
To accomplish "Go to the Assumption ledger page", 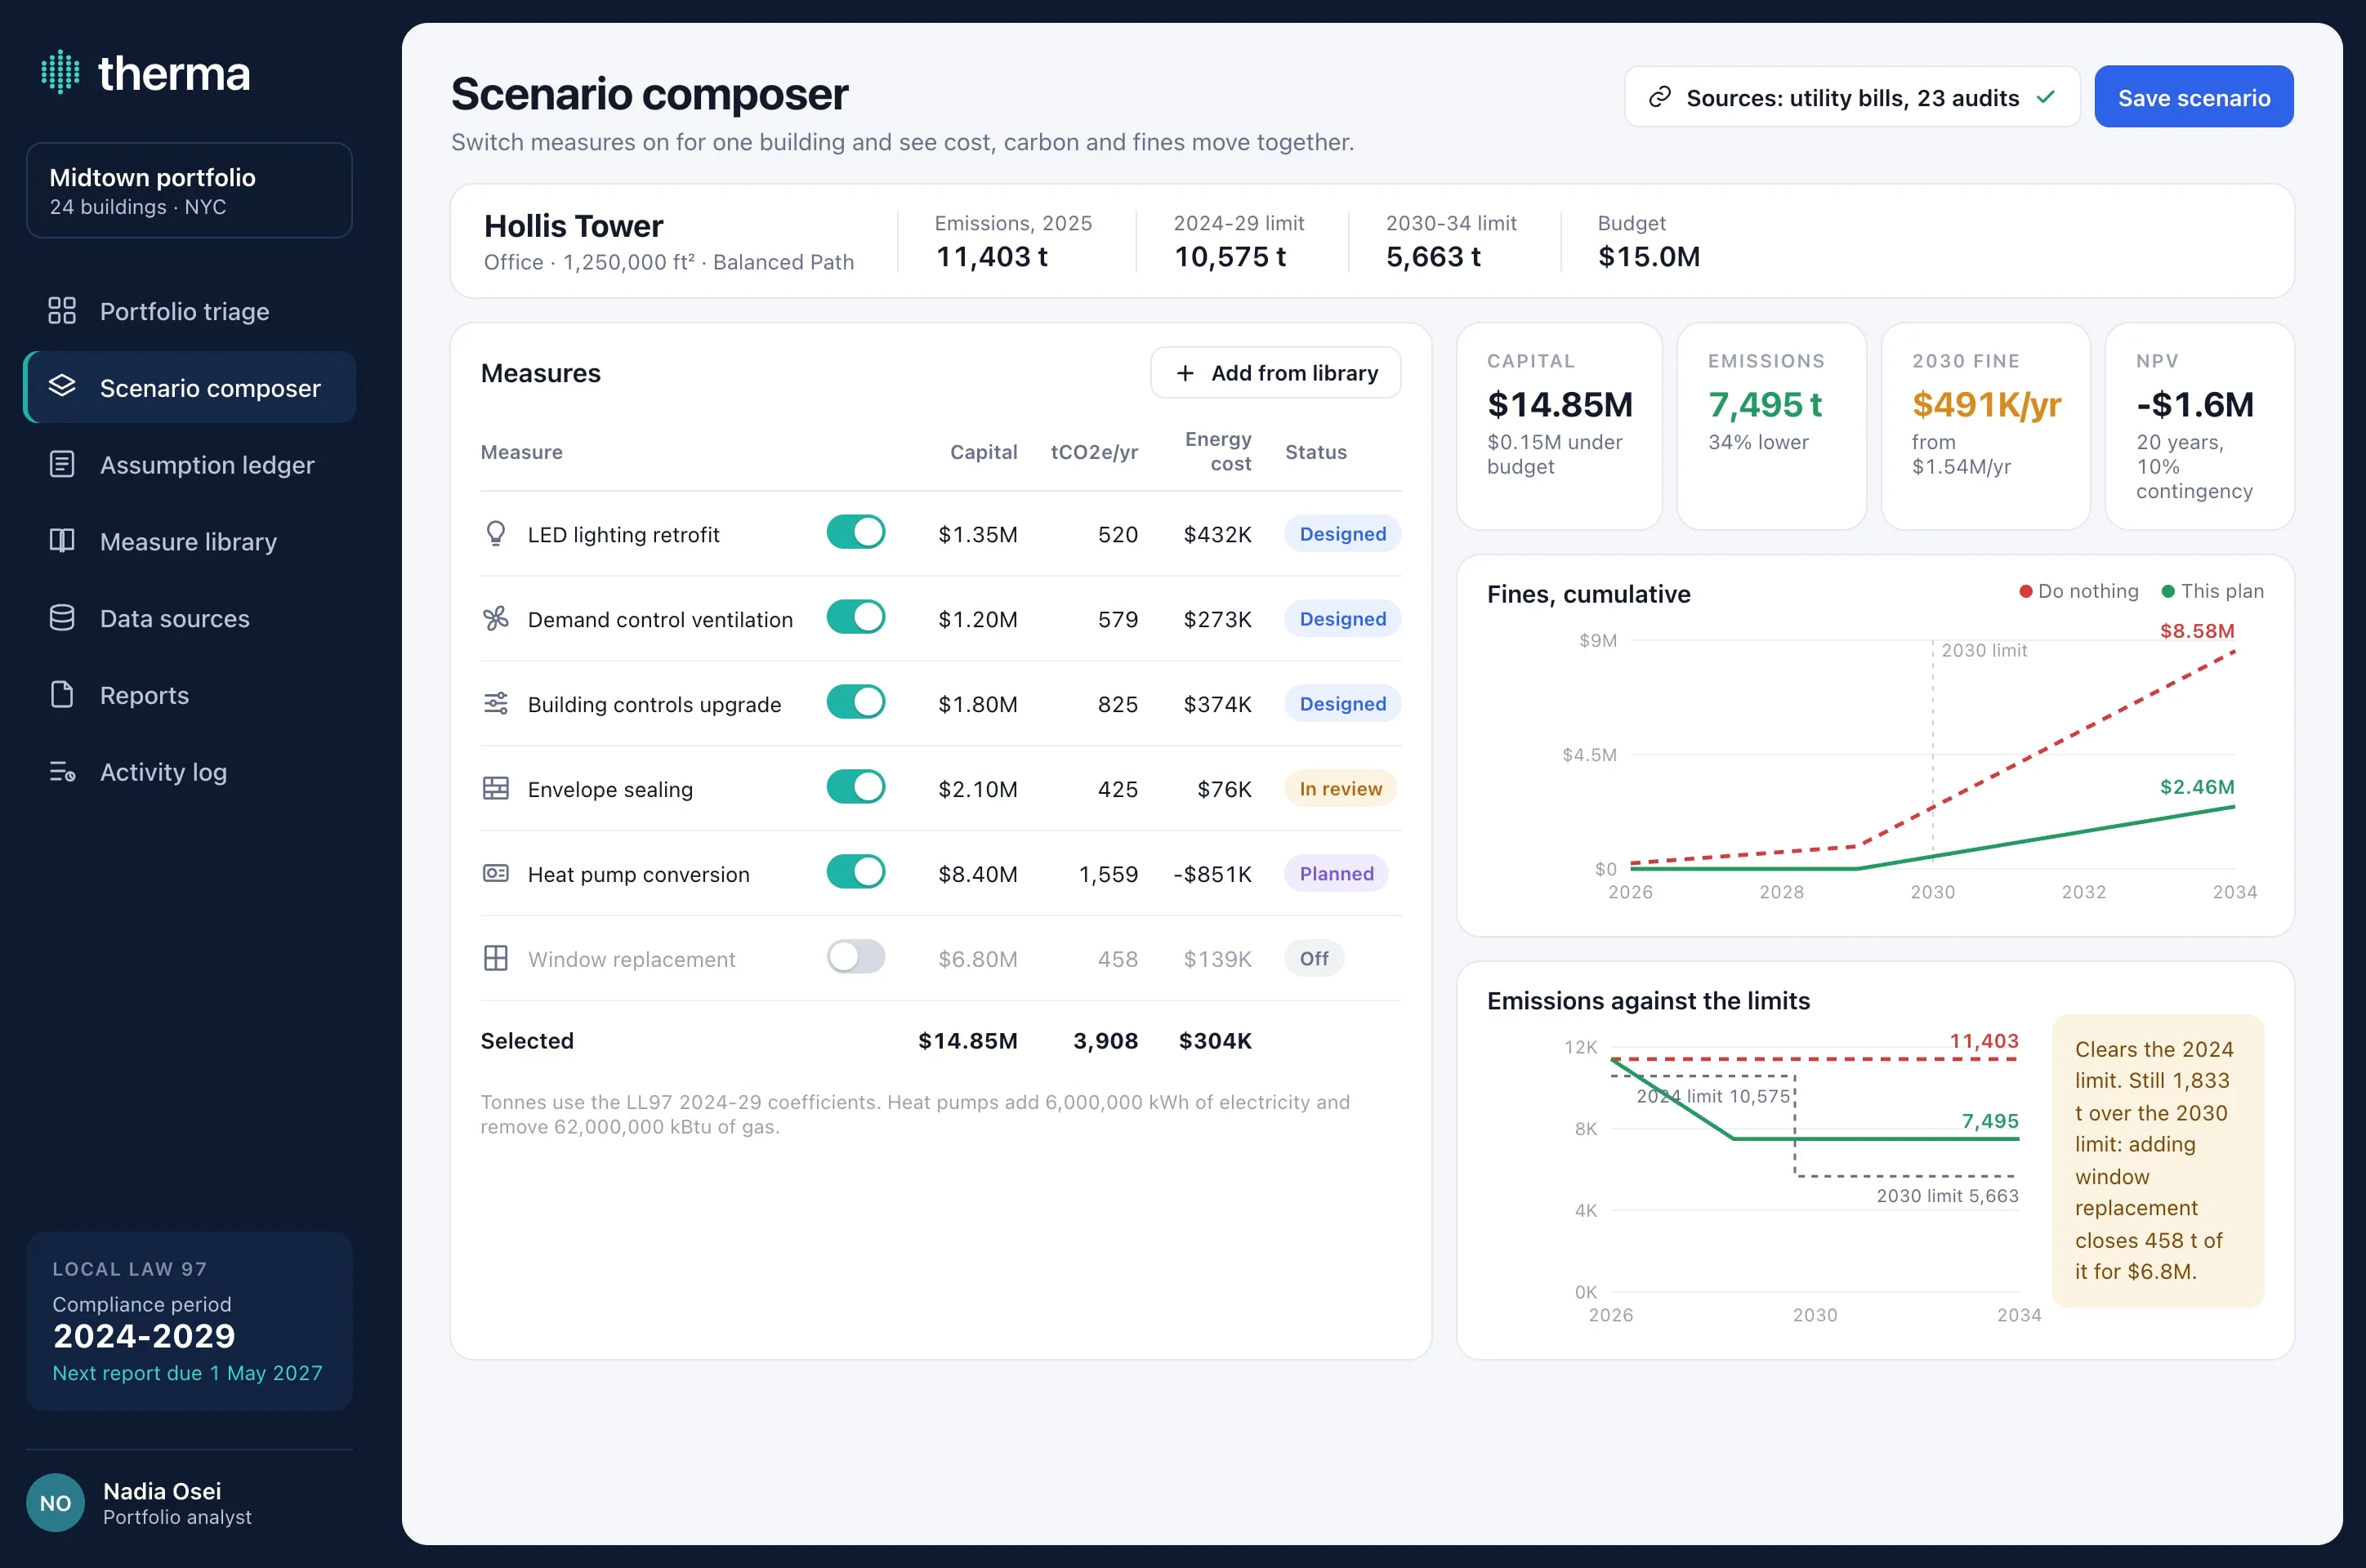I will 189,465.
